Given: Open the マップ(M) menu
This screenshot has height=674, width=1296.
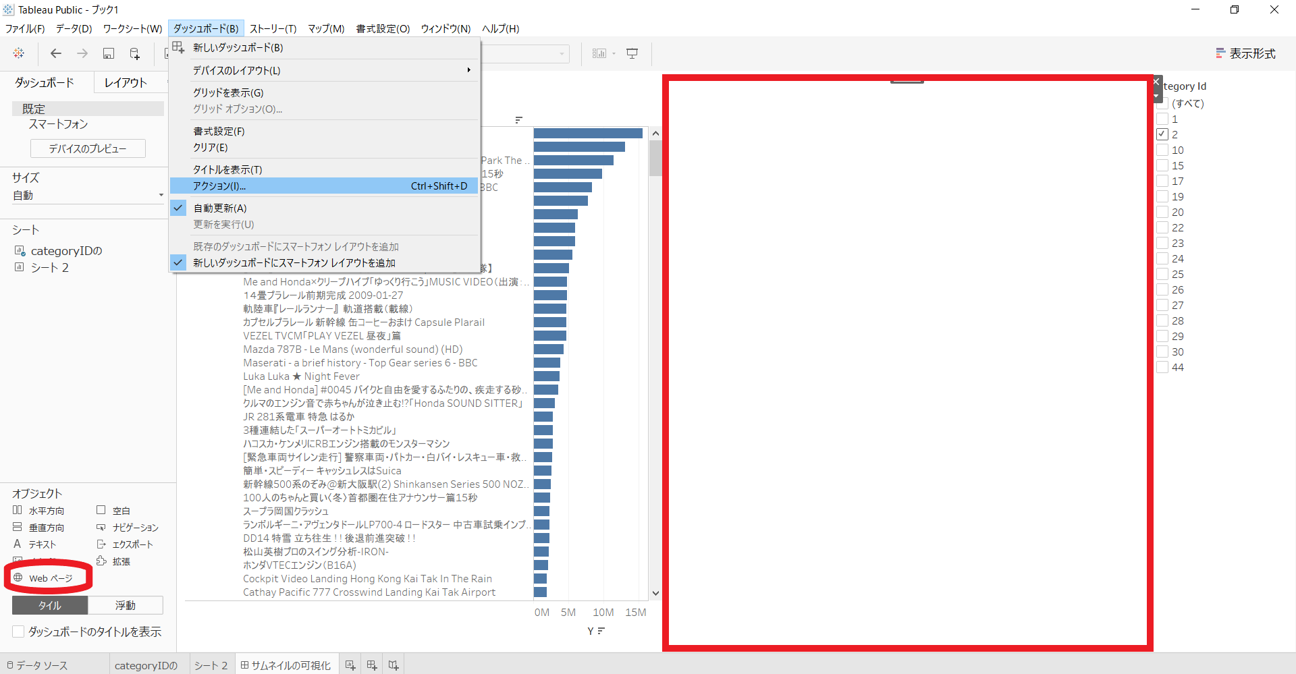Looking at the screenshot, I should 327,28.
